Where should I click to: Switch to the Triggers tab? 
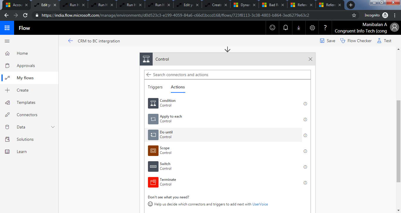pyautogui.click(x=155, y=87)
